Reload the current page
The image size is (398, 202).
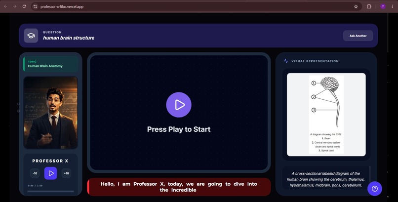point(24,6)
